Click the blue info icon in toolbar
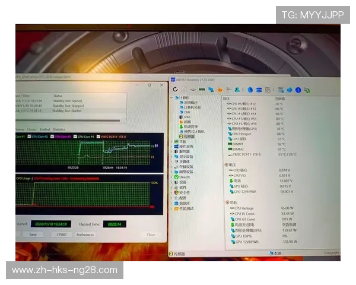Viewport: 356px width, 285px height. [298, 90]
